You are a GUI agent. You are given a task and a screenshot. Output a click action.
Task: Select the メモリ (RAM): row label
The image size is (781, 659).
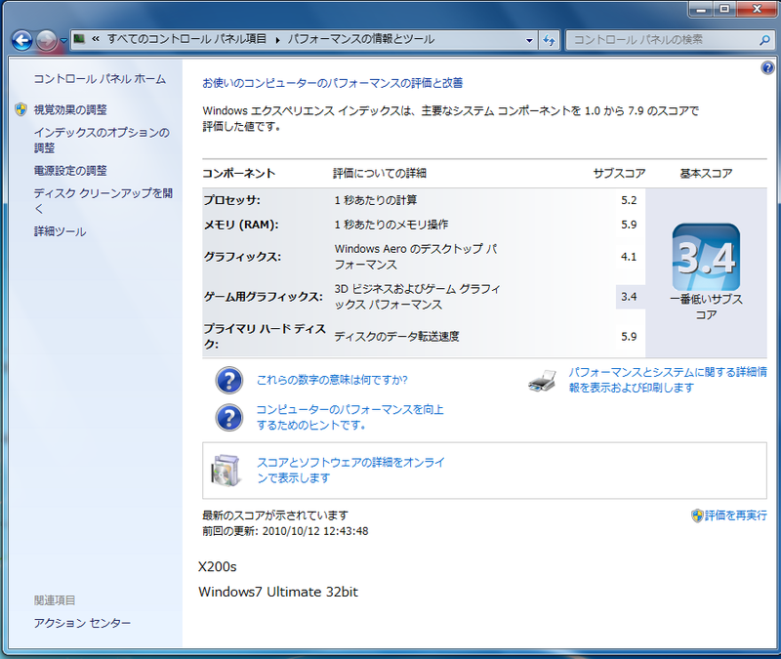click(241, 225)
